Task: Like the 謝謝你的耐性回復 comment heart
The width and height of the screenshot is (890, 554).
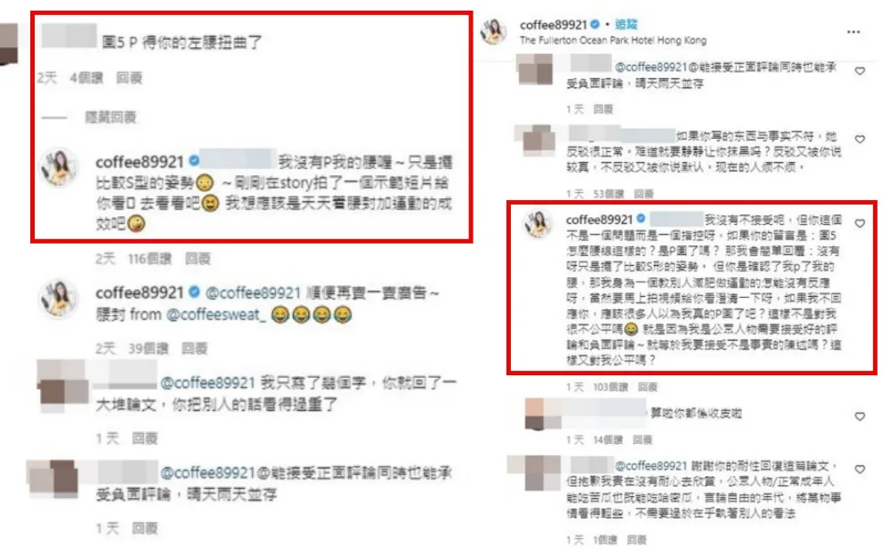Action: (860, 469)
